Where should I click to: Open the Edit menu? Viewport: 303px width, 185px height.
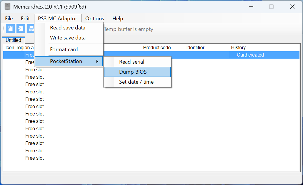25,19
